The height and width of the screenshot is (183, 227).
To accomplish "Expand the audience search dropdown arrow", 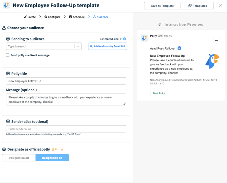I will [78, 46].
